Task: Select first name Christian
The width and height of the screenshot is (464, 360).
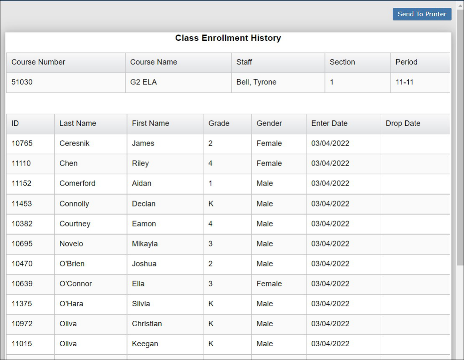Action: pos(147,324)
